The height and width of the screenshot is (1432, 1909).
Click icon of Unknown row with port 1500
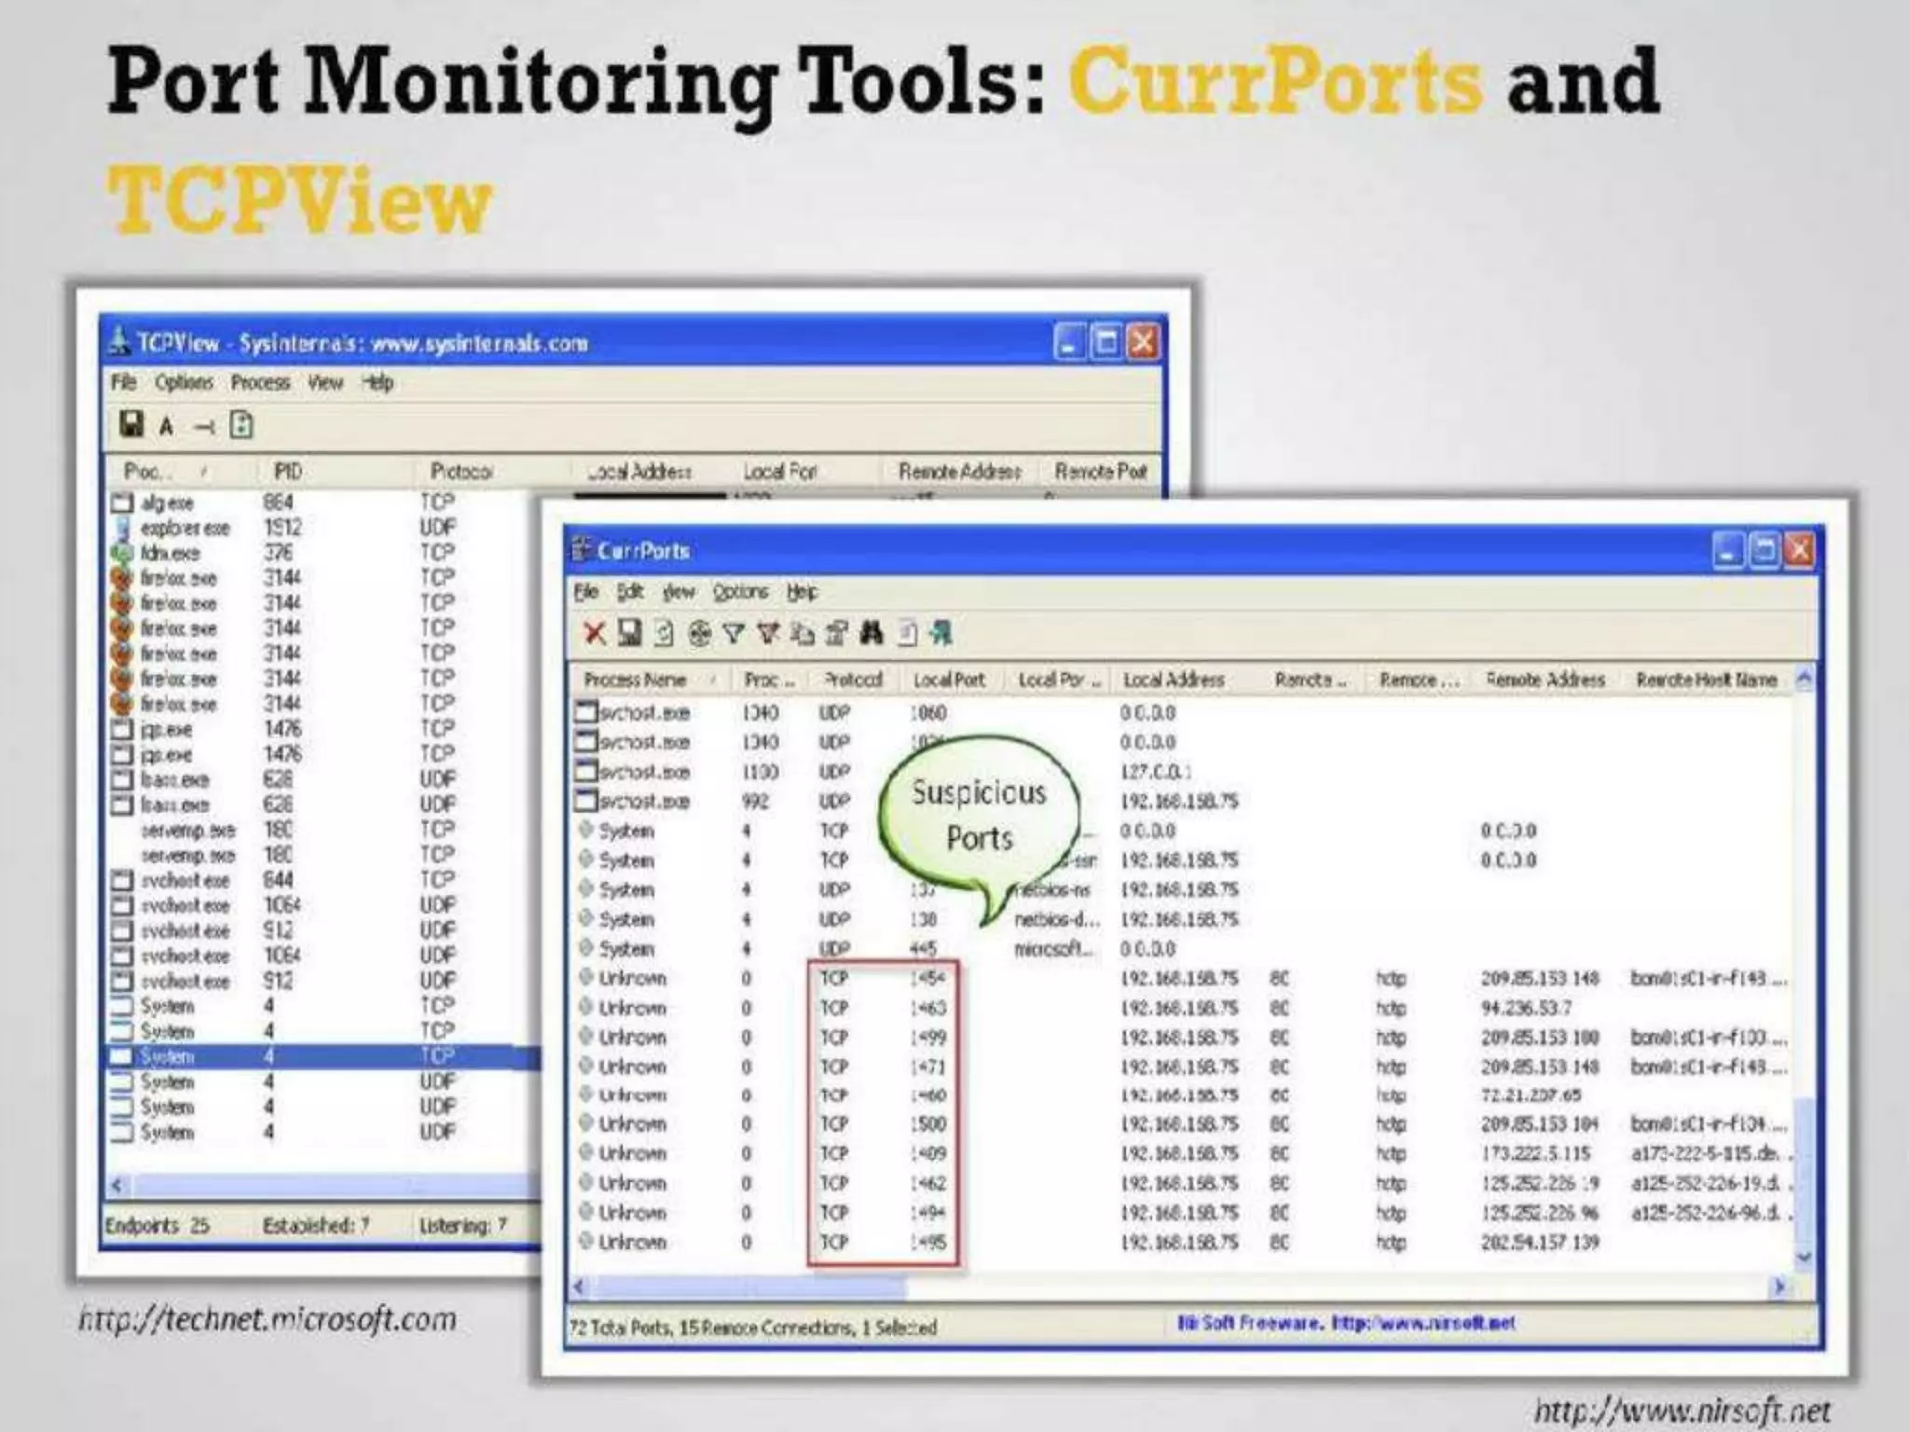click(586, 1122)
